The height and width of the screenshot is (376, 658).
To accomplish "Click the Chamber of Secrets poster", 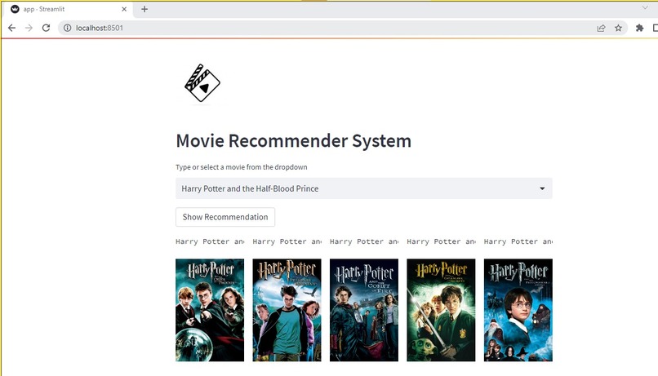I will pos(441,310).
